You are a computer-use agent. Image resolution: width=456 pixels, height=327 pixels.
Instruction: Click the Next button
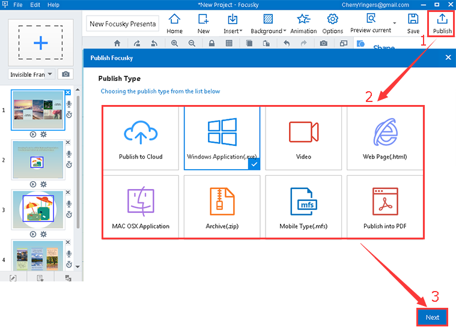click(x=432, y=317)
